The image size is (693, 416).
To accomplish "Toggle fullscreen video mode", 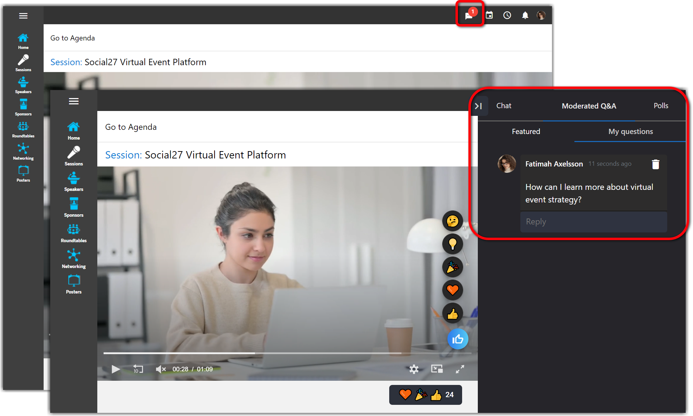I will pyautogui.click(x=460, y=369).
